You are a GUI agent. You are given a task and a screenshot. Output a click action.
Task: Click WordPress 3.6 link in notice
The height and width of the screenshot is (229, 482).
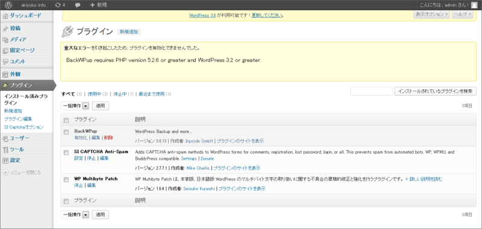pyautogui.click(x=202, y=15)
